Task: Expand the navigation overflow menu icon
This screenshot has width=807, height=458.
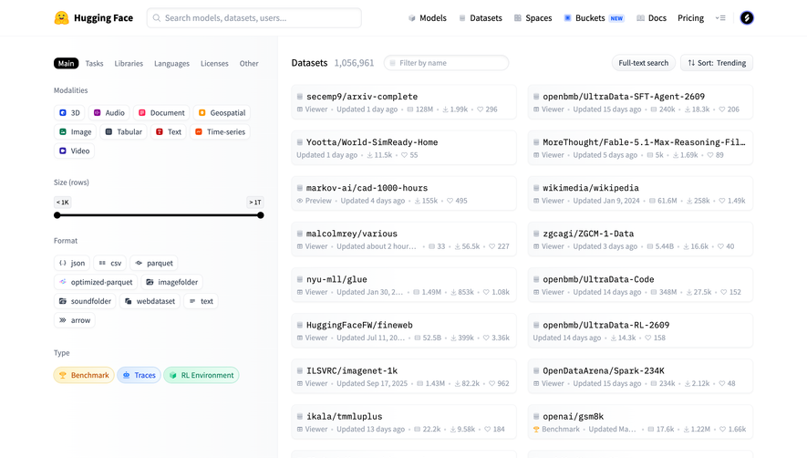Action: coord(720,18)
